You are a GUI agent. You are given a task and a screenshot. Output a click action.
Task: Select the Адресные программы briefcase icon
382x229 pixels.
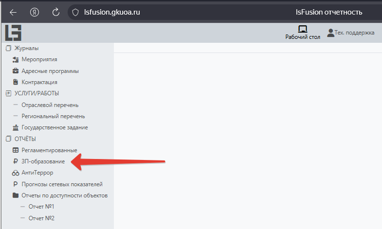coord(16,71)
